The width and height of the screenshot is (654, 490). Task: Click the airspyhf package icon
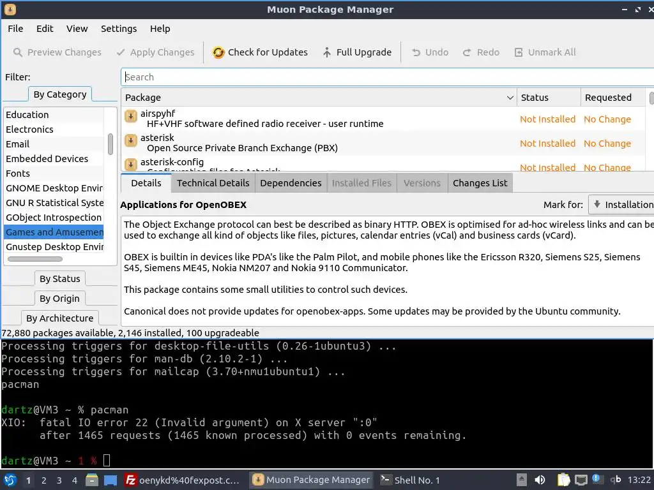[131, 116]
